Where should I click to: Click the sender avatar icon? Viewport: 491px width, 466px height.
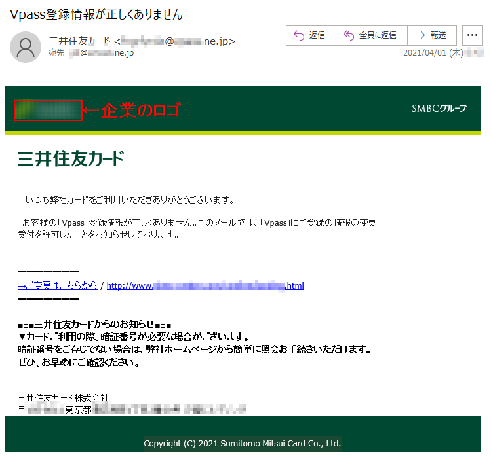click(26, 47)
